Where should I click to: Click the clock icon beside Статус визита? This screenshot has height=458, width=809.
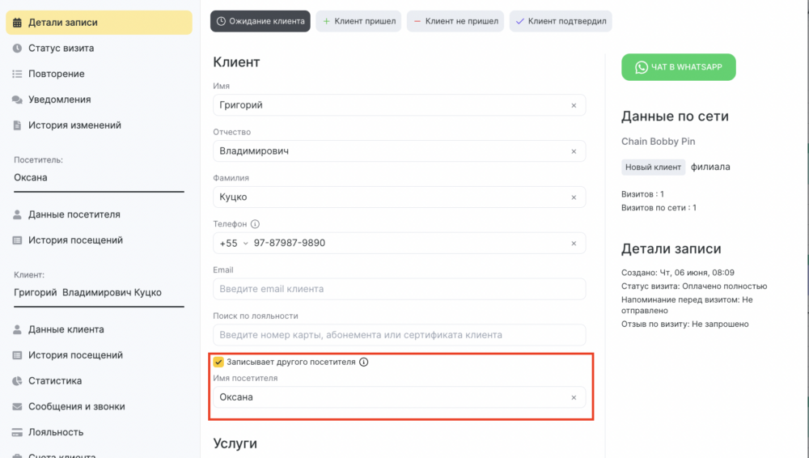pyautogui.click(x=17, y=48)
